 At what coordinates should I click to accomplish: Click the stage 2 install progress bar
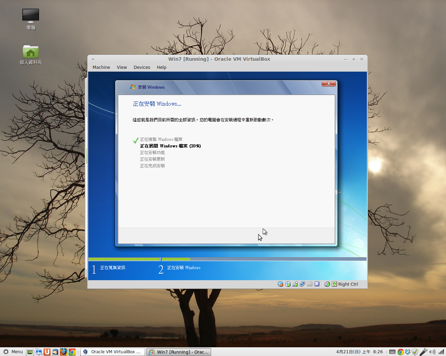tap(264, 259)
